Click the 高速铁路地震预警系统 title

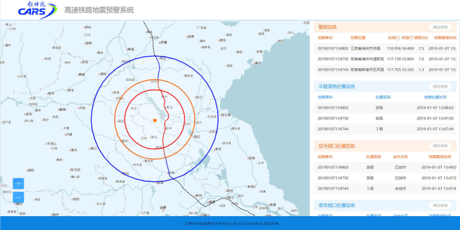99,10
